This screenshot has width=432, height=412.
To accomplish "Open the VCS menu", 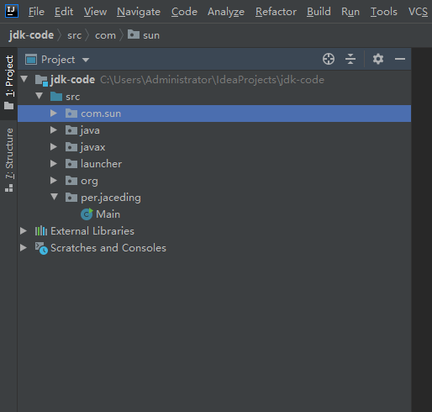I will (x=418, y=12).
